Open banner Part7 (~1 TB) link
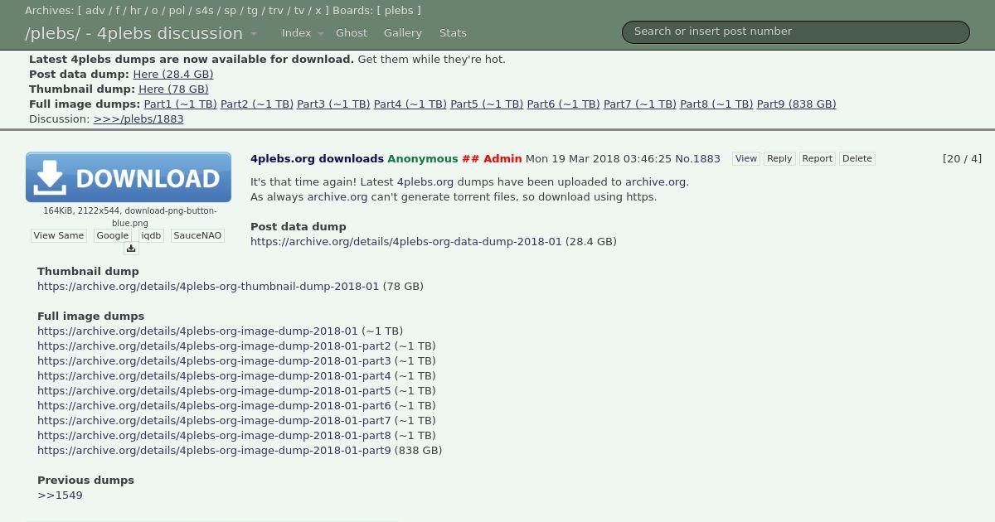This screenshot has height=522, width=995. pyautogui.click(x=640, y=104)
